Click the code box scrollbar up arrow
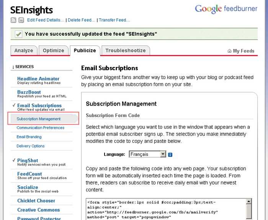Viewport: 268px width, 220px height. pos(249,202)
